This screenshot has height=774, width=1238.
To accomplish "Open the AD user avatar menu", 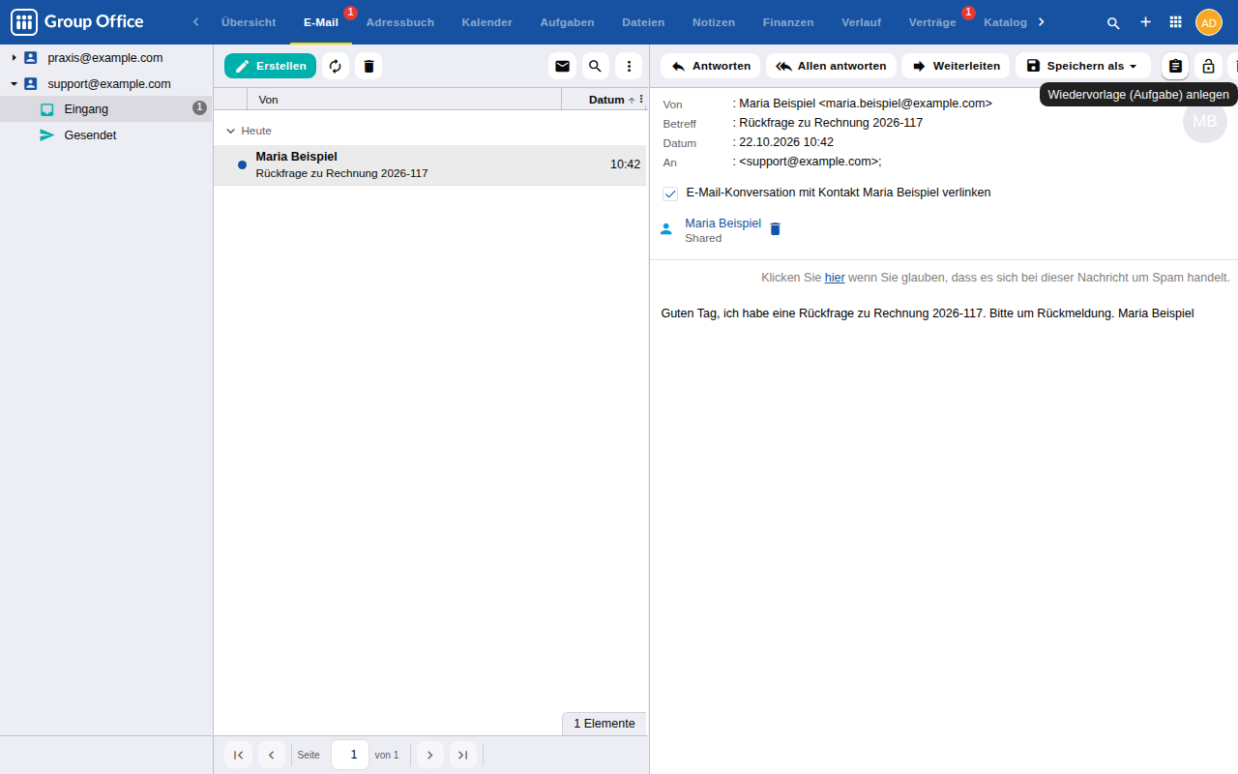I will tap(1209, 22).
